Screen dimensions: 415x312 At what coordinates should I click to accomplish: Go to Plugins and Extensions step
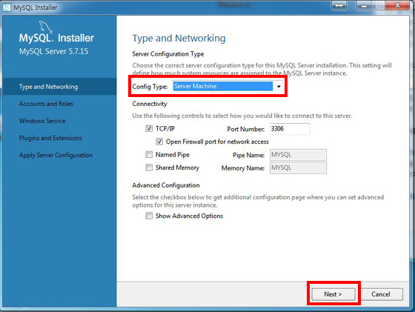point(50,138)
